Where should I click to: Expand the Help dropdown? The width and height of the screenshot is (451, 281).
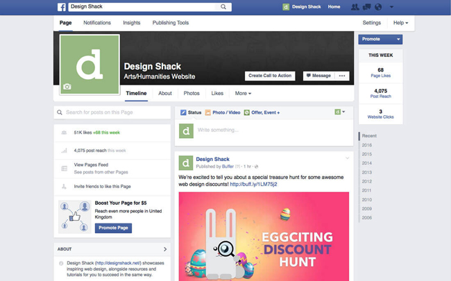point(400,23)
